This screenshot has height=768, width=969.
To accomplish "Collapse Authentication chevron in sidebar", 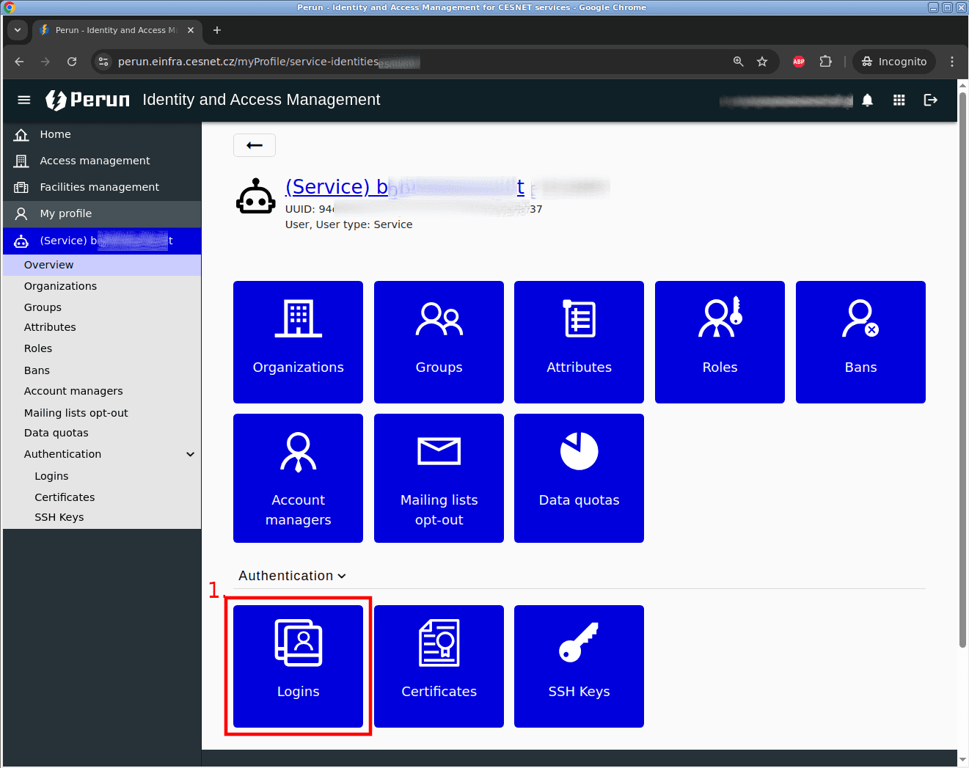I will coord(191,454).
